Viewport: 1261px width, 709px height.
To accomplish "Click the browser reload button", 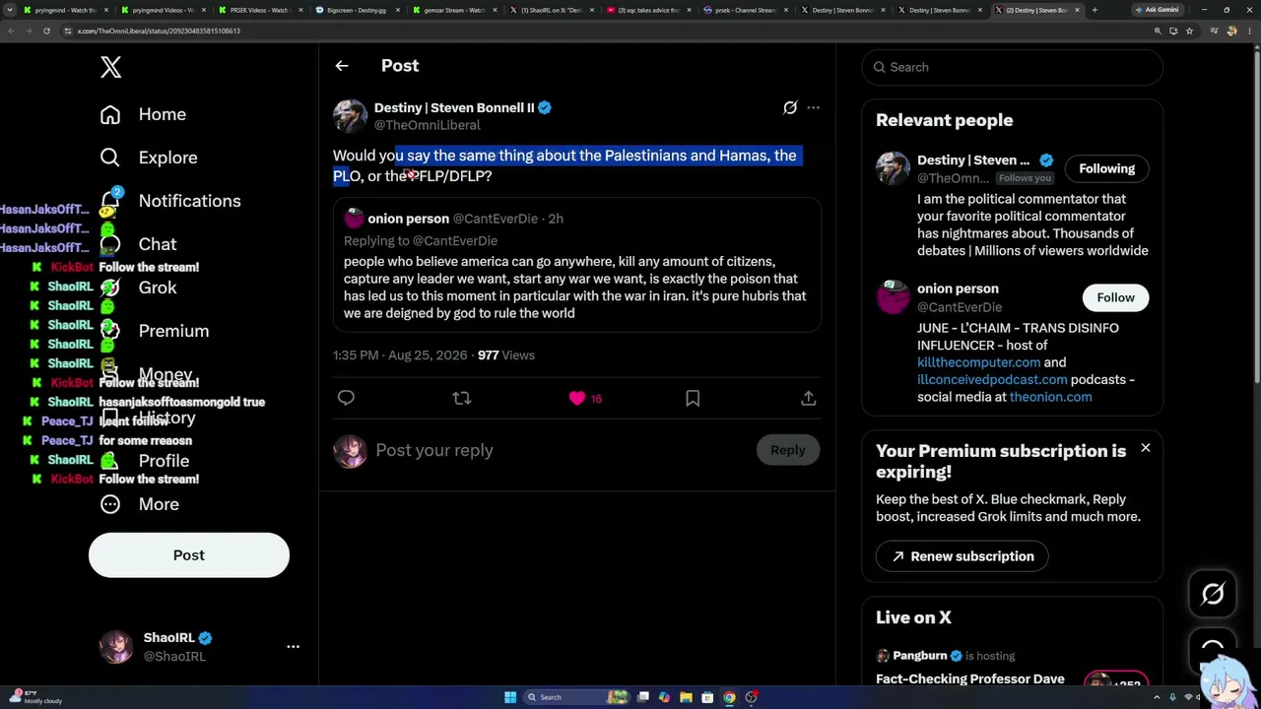I will tap(46, 31).
